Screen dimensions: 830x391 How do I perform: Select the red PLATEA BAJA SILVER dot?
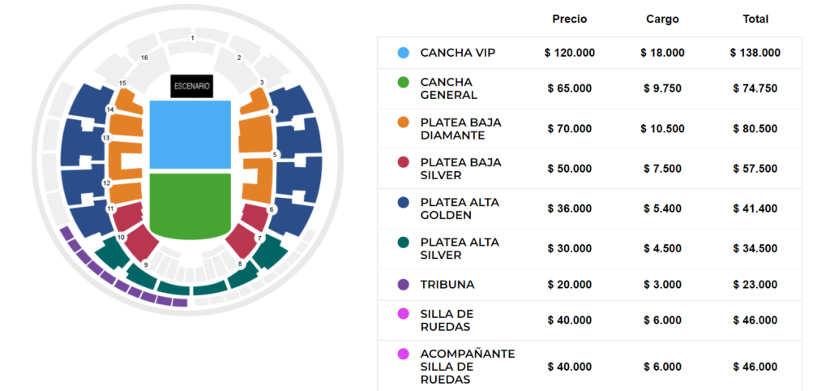404,162
